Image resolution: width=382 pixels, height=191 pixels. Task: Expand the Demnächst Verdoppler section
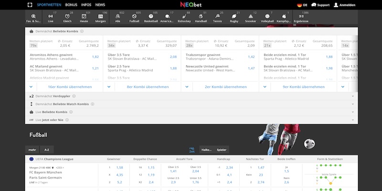[x=353, y=96]
